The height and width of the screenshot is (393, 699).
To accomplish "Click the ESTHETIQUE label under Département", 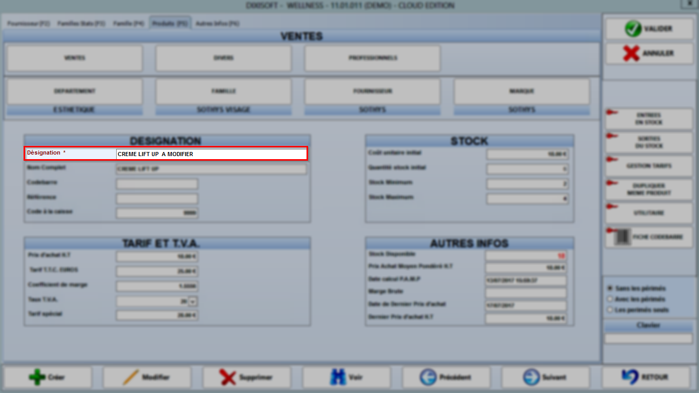I will [75, 110].
